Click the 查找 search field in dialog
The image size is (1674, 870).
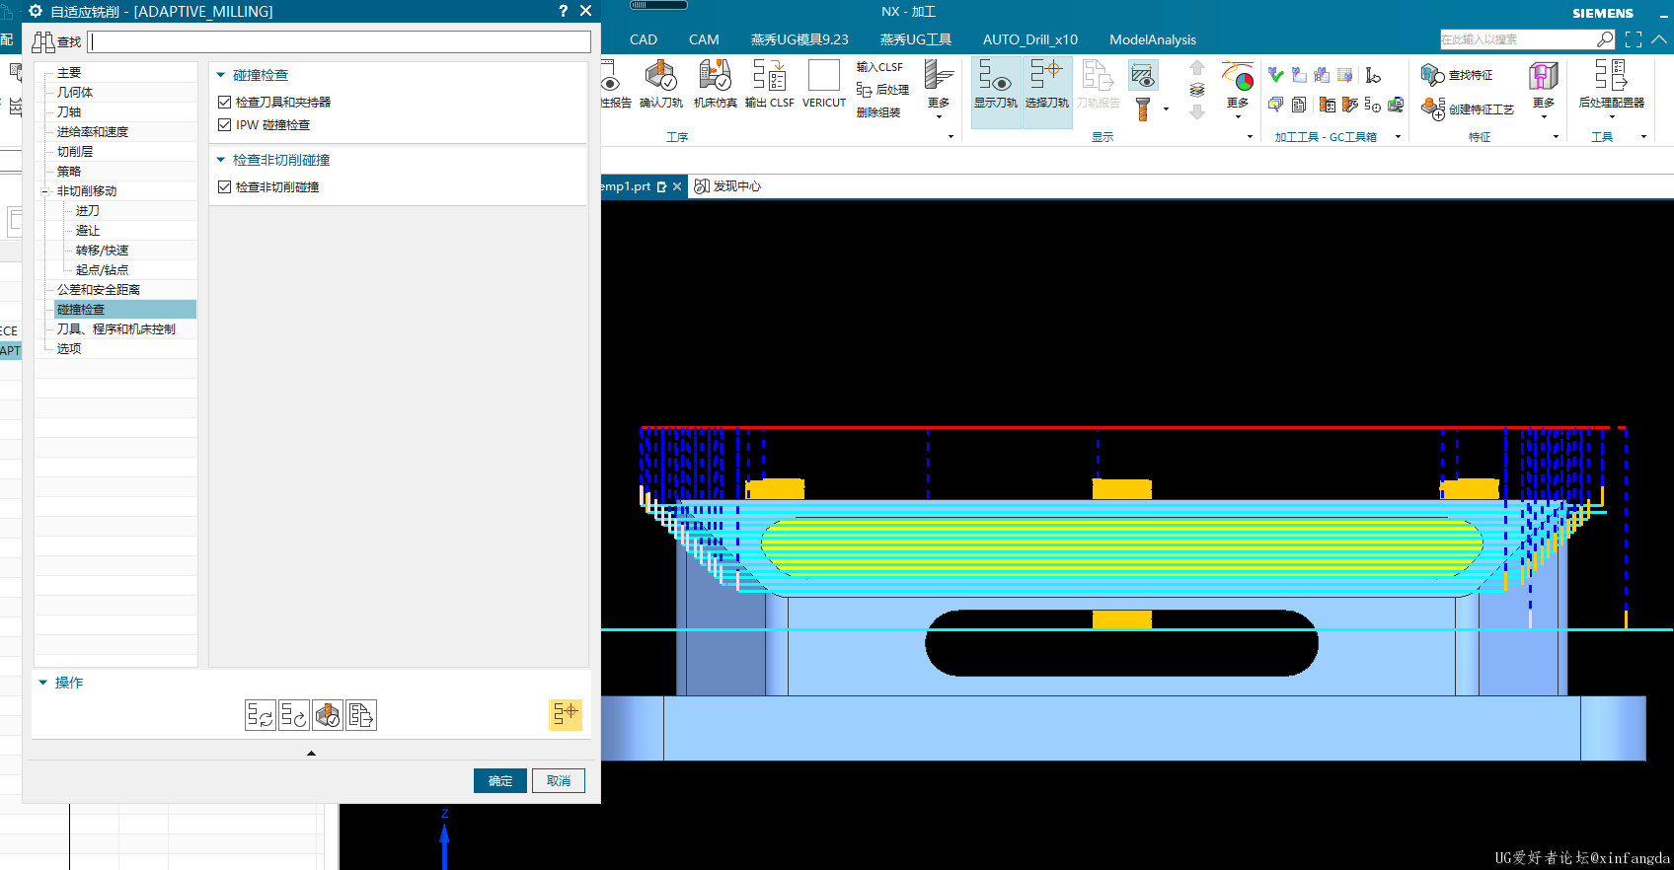click(x=340, y=41)
